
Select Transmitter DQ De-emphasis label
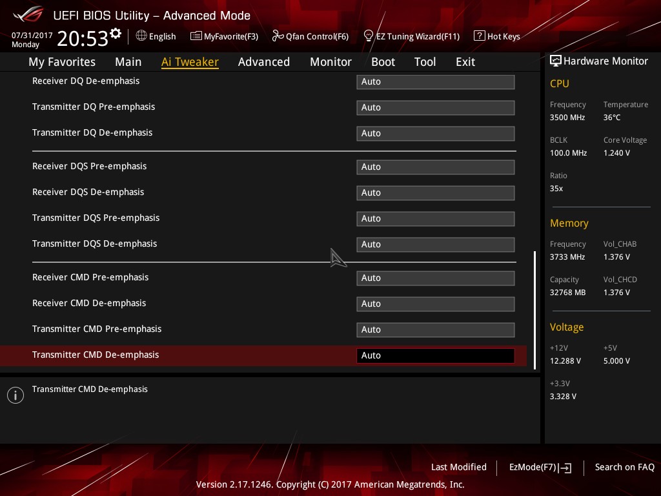point(92,132)
